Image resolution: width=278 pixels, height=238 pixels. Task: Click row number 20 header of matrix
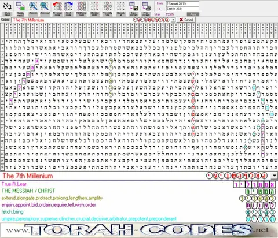coord(2,167)
